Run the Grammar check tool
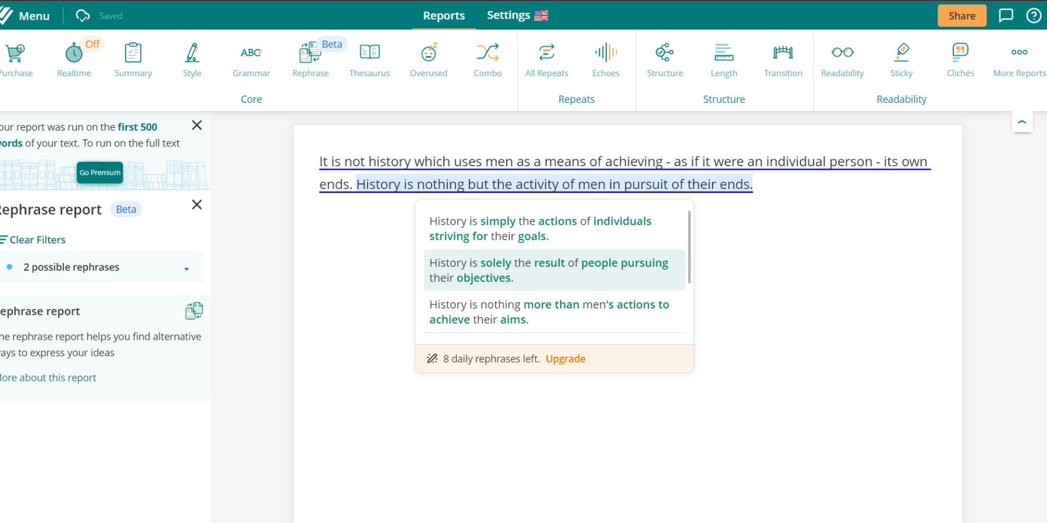The image size is (1047, 523). (x=251, y=56)
